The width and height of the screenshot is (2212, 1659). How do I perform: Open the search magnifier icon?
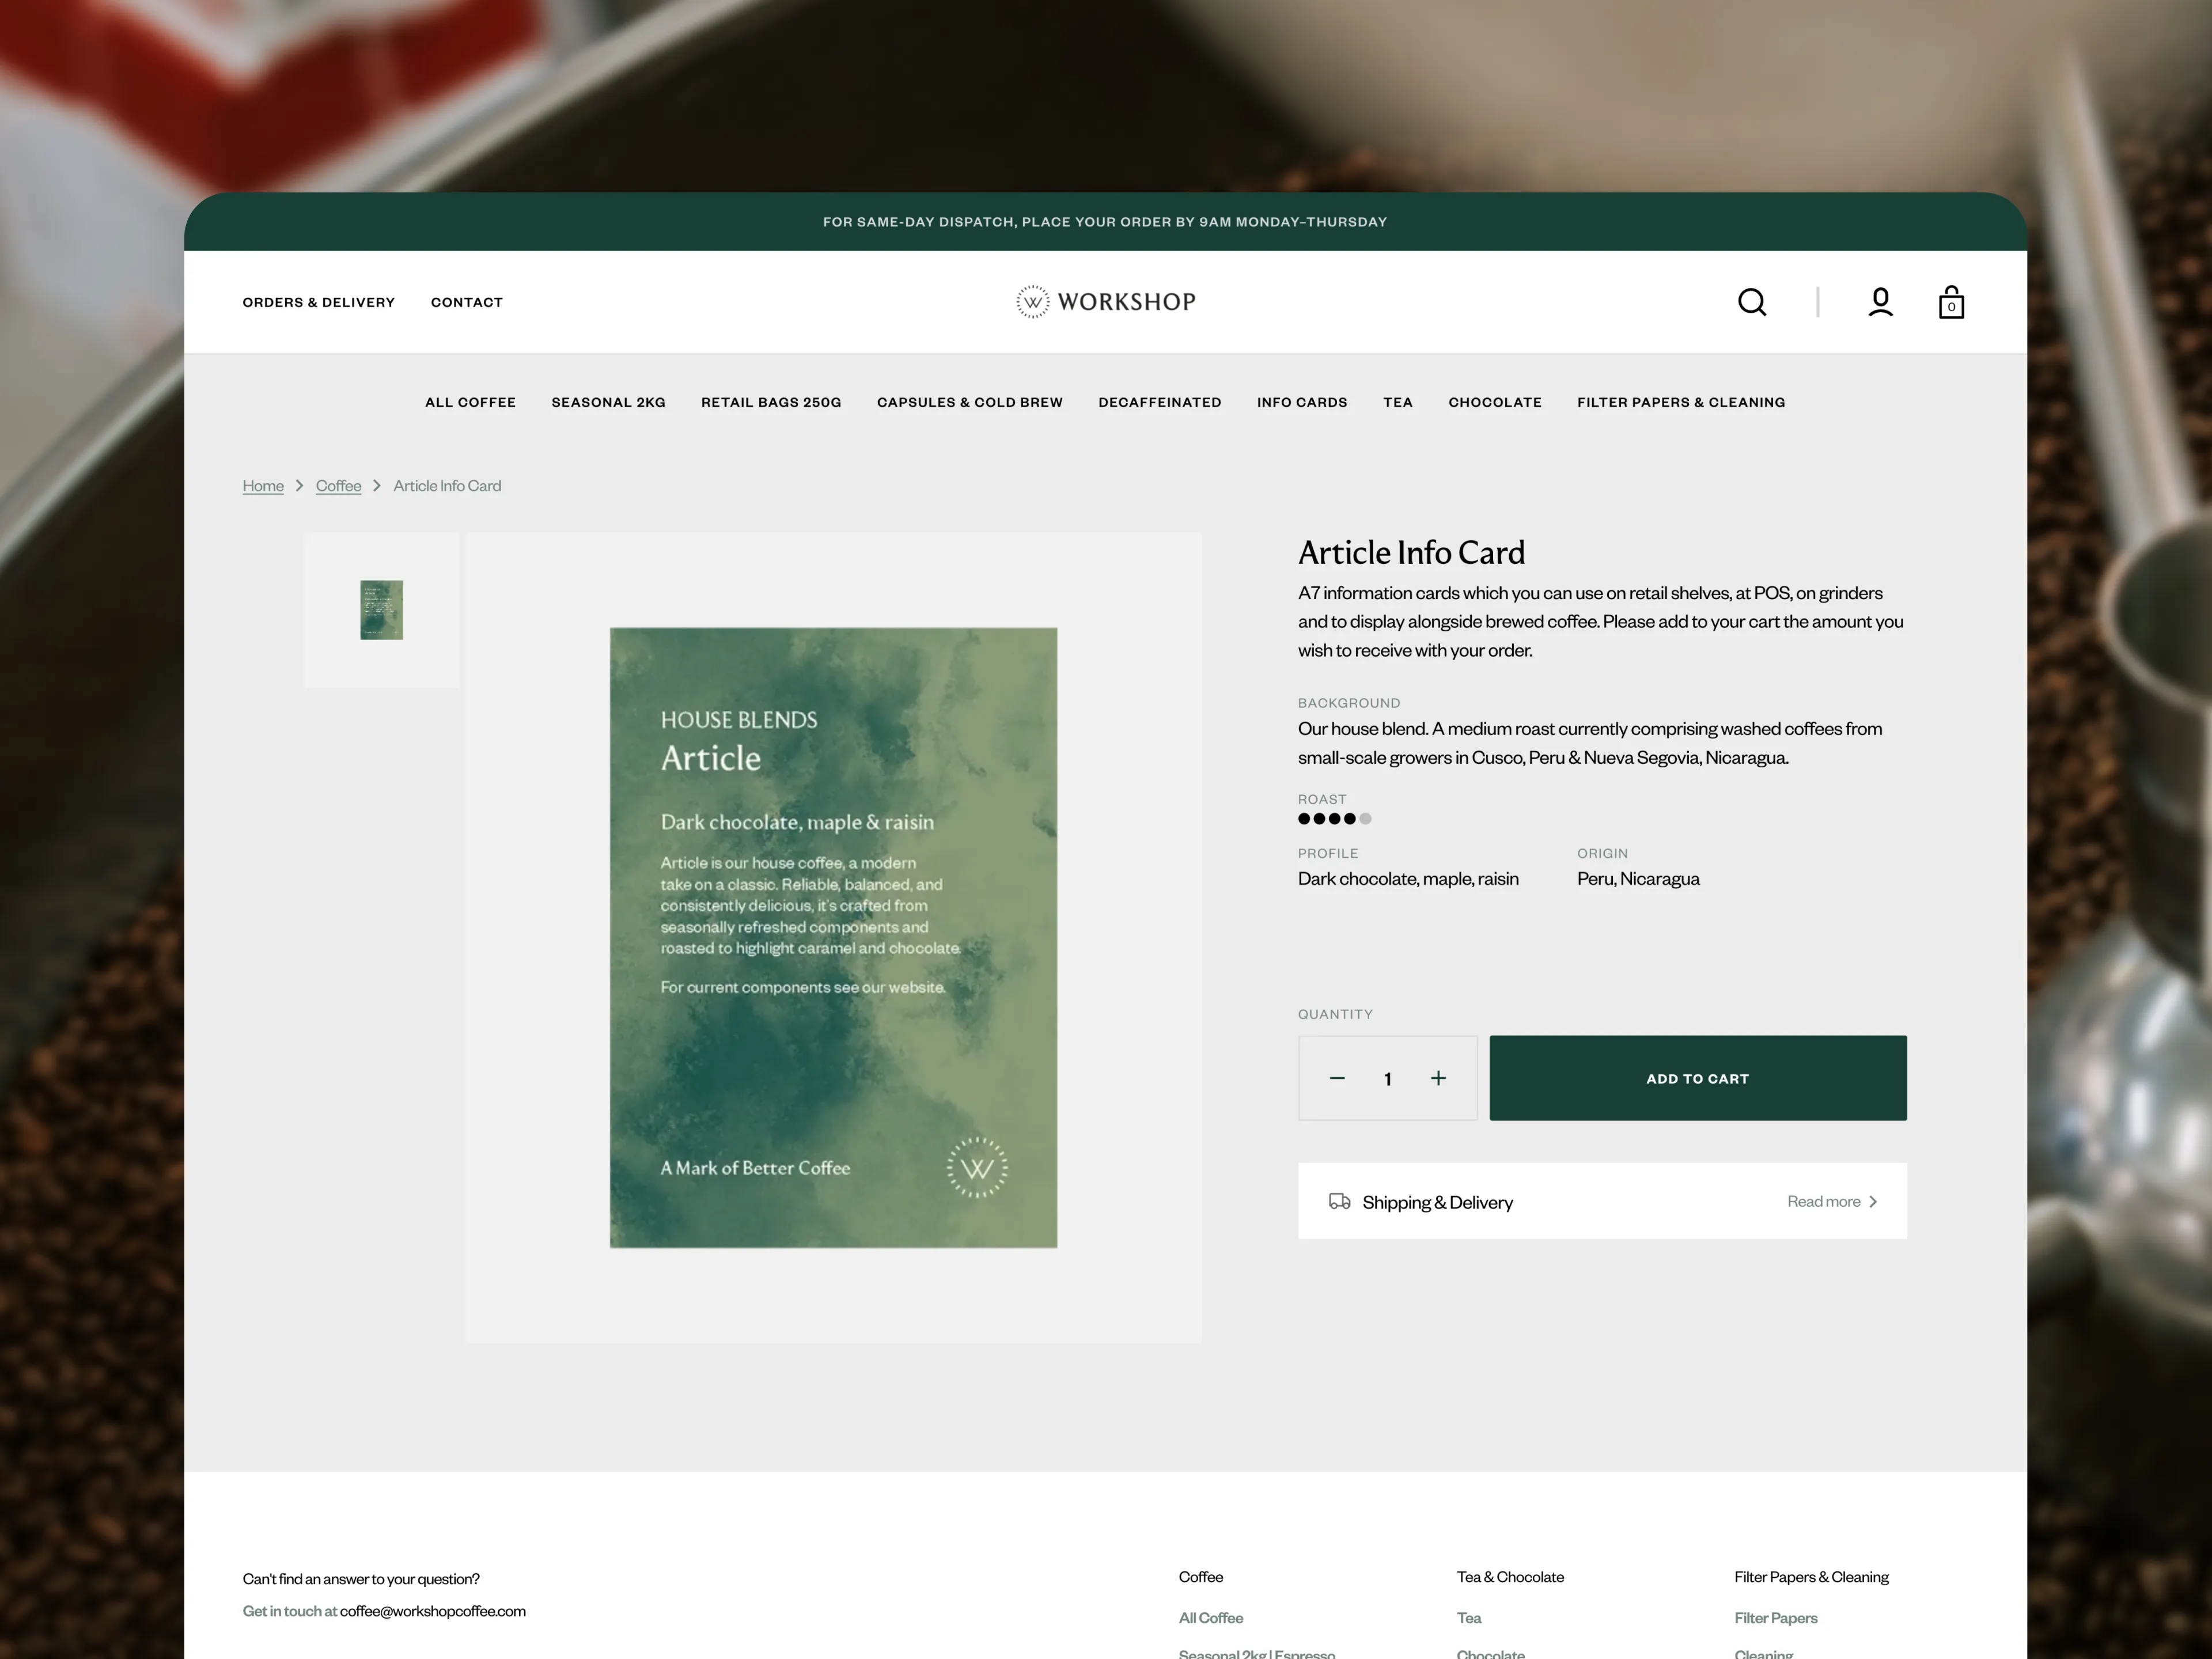(x=1751, y=302)
